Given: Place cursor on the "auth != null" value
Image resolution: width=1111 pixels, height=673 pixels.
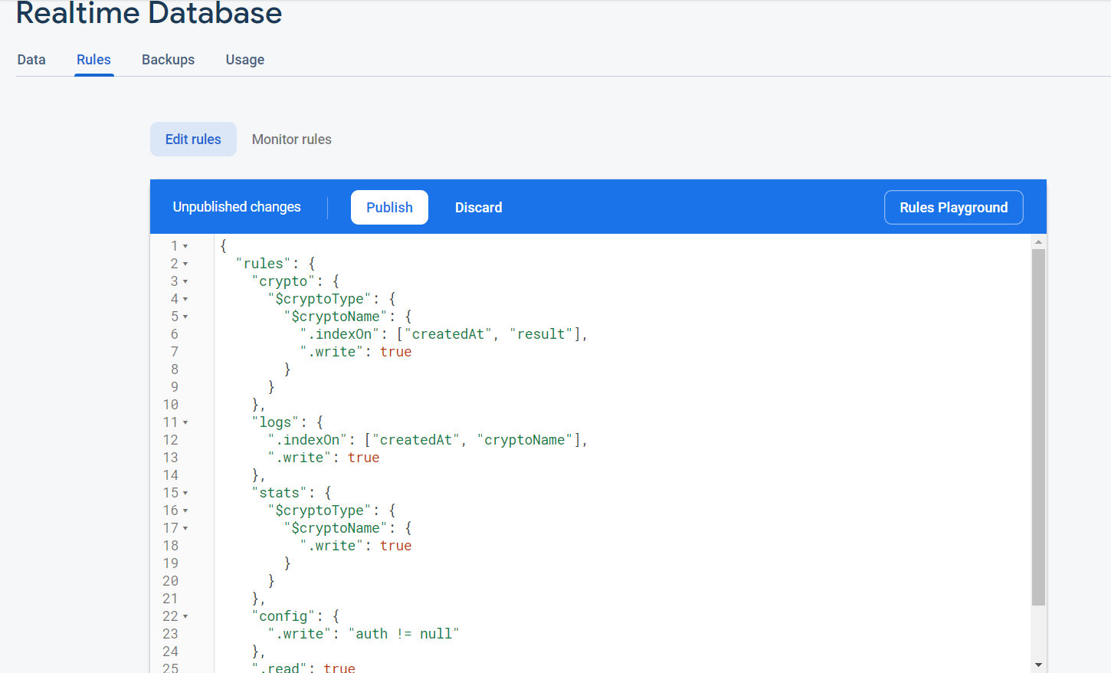Looking at the screenshot, I should point(404,634).
